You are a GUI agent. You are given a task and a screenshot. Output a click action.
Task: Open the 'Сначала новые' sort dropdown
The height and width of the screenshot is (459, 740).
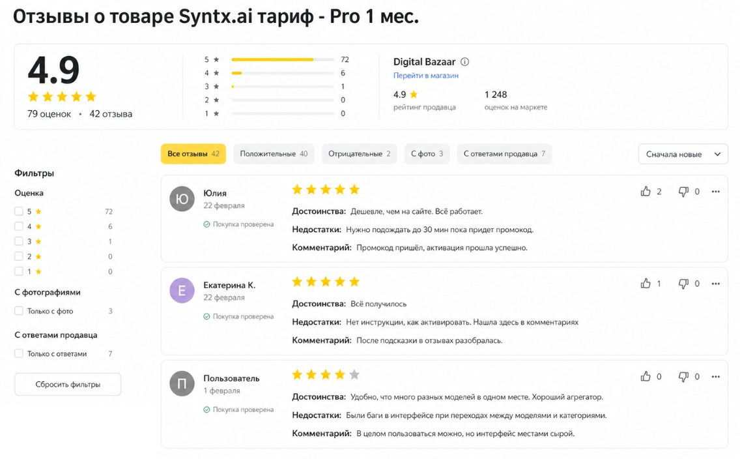(683, 154)
